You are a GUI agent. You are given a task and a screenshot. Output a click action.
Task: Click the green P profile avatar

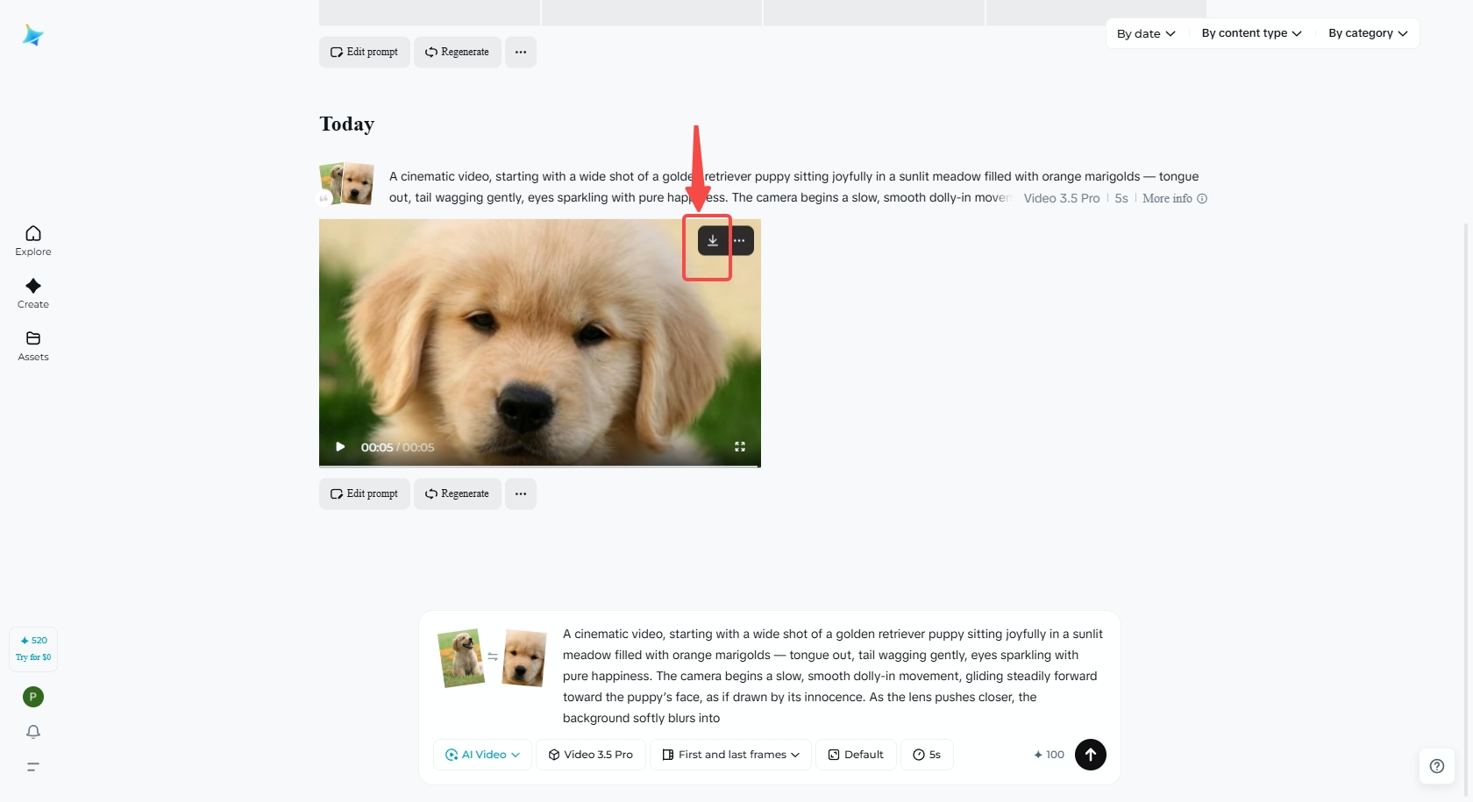coord(33,697)
